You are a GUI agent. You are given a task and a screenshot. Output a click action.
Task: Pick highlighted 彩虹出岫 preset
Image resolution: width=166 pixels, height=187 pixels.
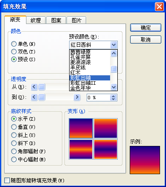90,78
